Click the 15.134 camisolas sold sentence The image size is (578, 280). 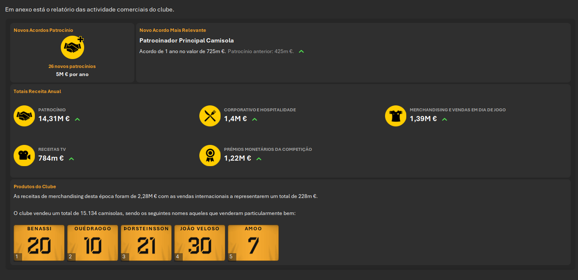[154, 213]
